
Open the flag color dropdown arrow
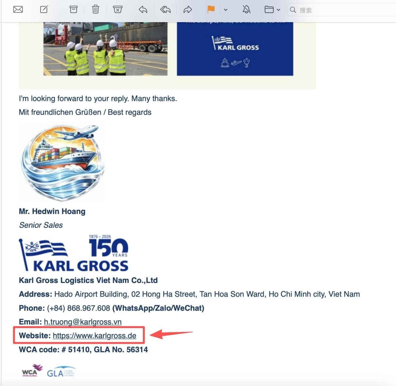225,10
